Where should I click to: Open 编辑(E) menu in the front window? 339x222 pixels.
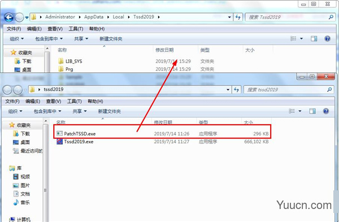(33, 101)
